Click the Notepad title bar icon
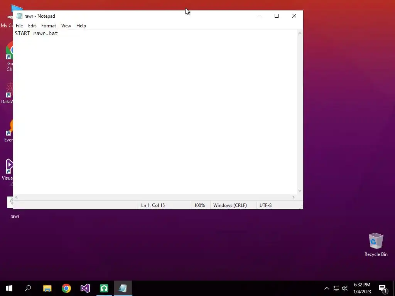 pyautogui.click(x=19, y=16)
